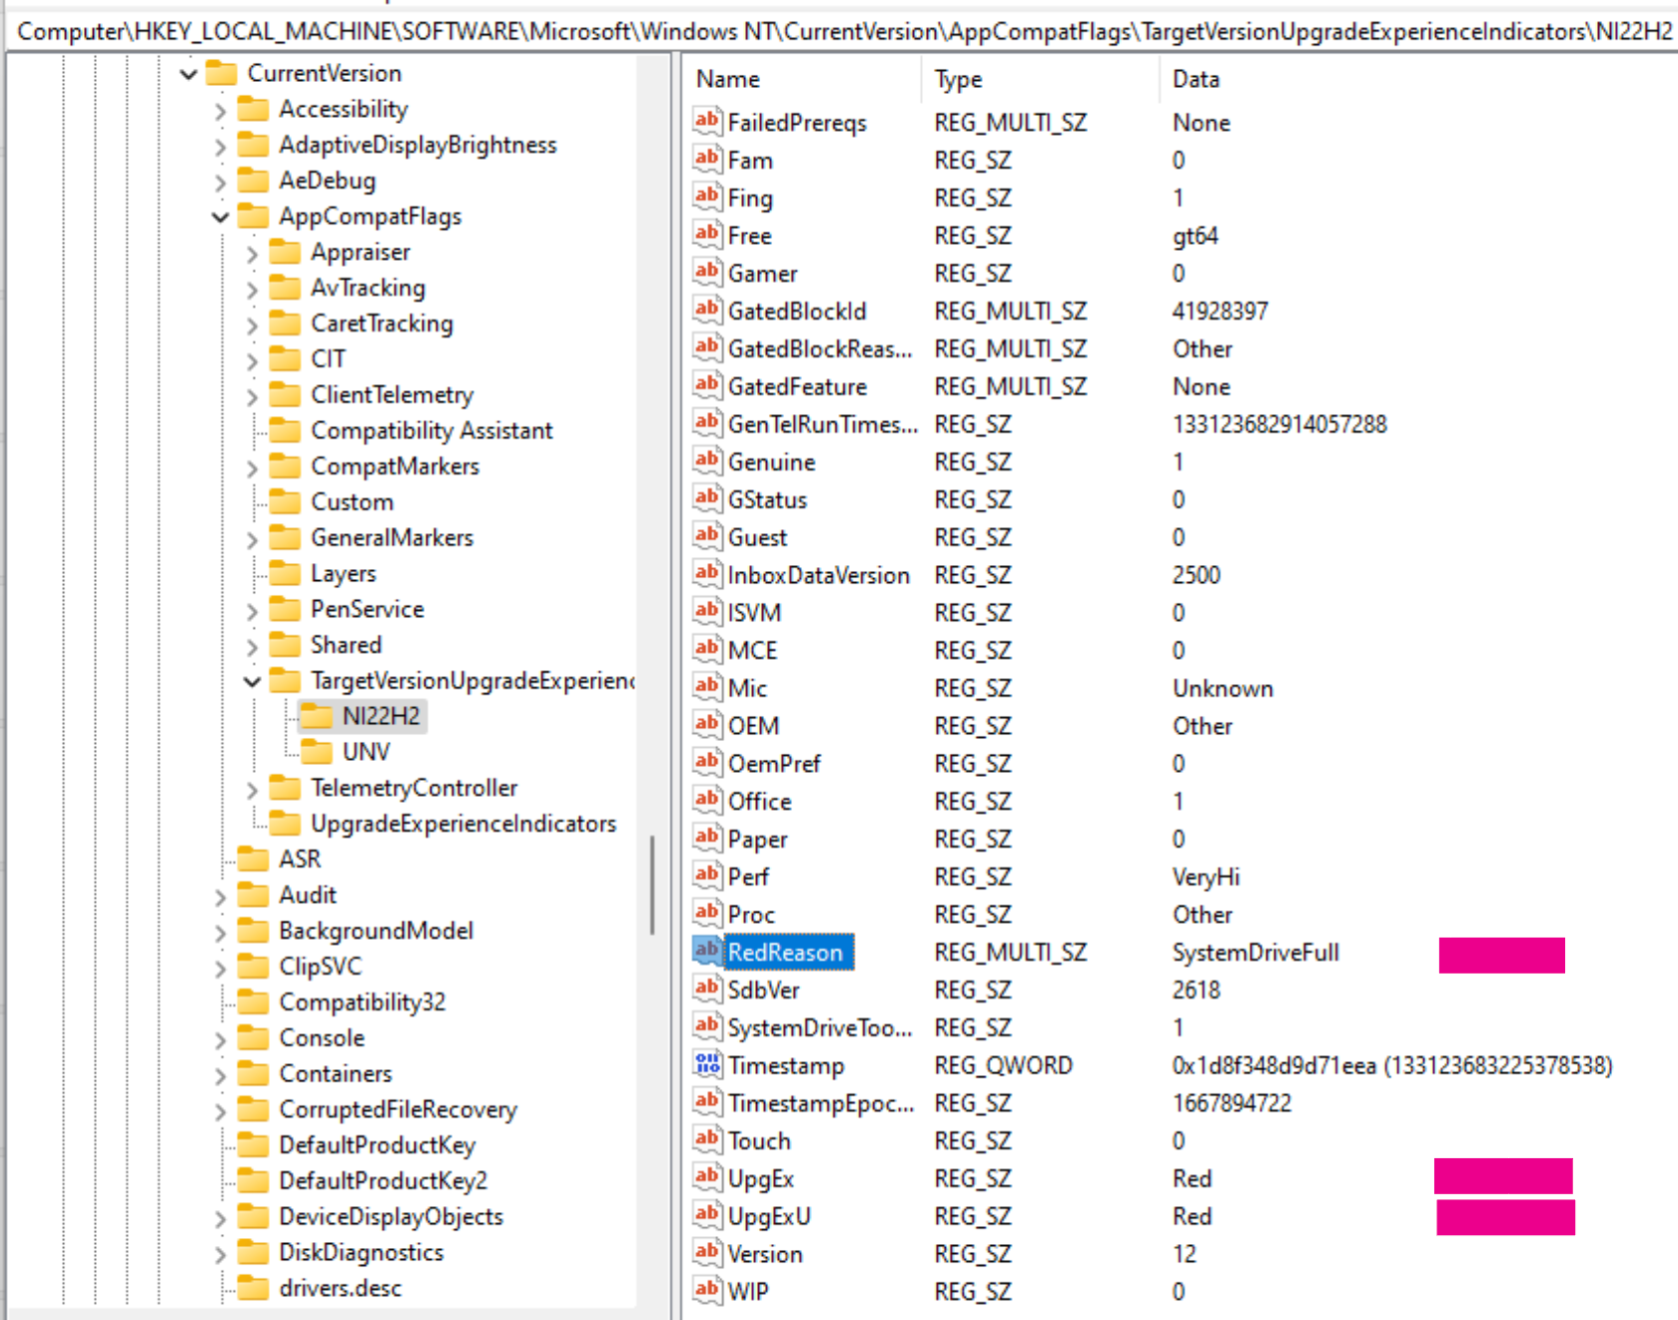Select the Compatibility Assistant key
The width and height of the screenshot is (1678, 1320).
[x=430, y=430]
